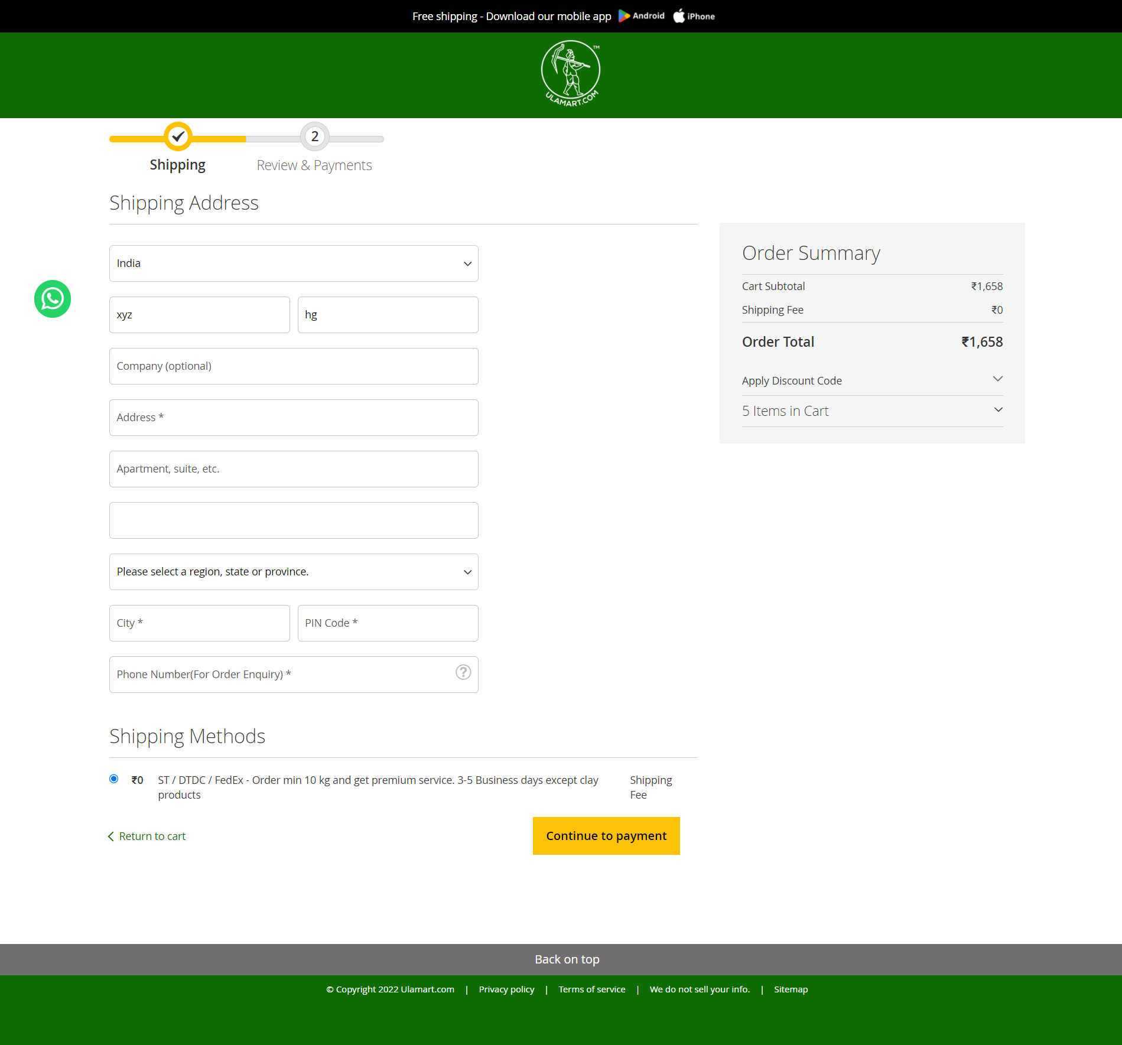Open the Privacy policy link
Screen dimensions: 1122x1045
click(506, 989)
